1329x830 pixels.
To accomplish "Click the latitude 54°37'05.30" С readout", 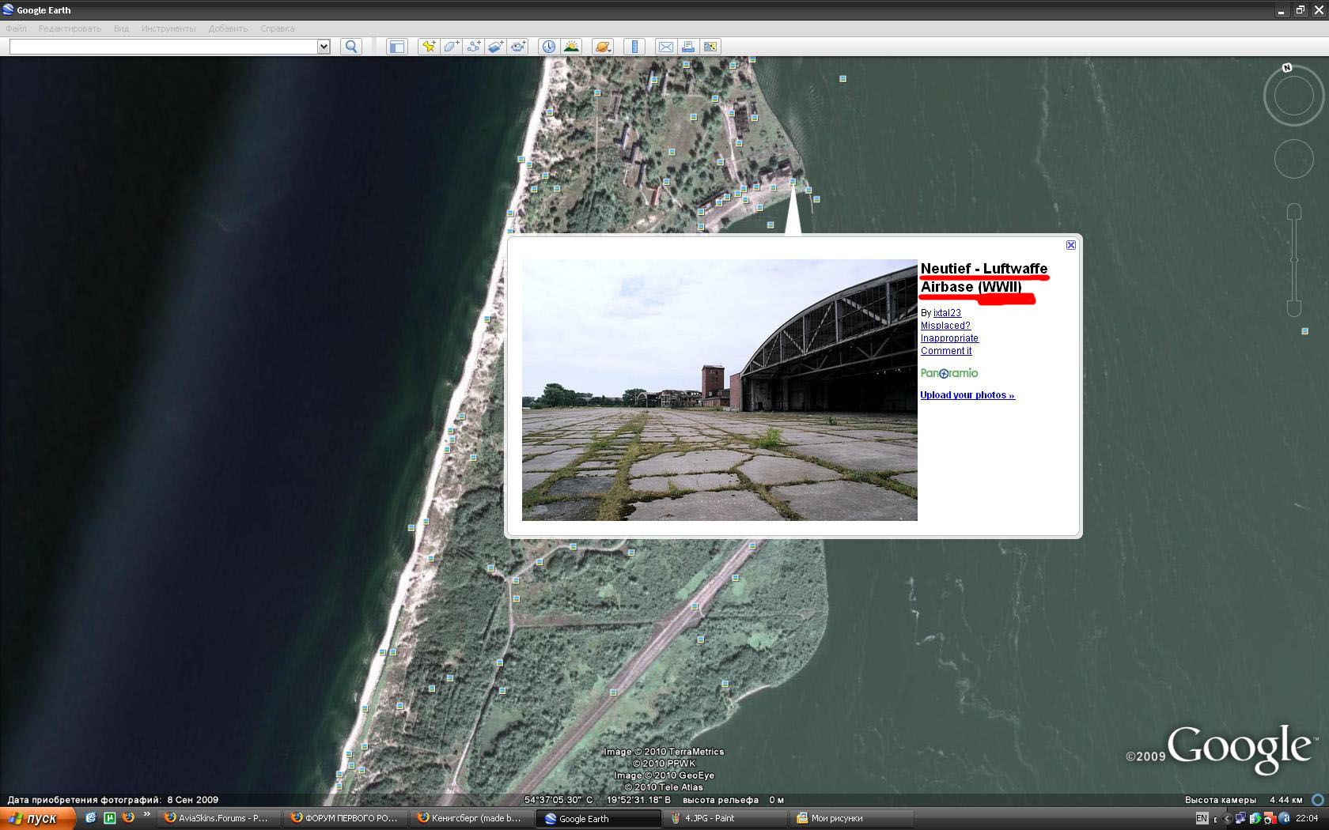I will pyautogui.click(x=558, y=800).
